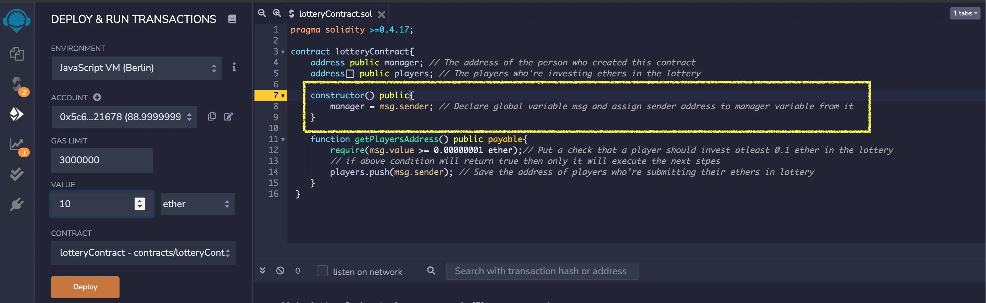
Task: Open the lotteryContract selection dropdown
Action: coord(143,253)
